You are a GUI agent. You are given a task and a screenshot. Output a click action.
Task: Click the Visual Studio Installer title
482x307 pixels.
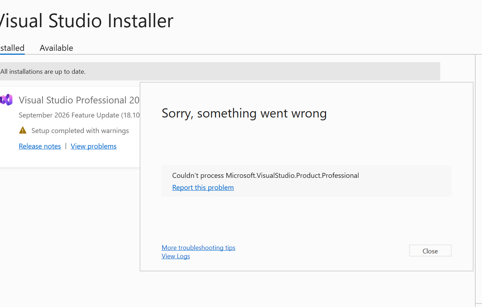coord(87,20)
